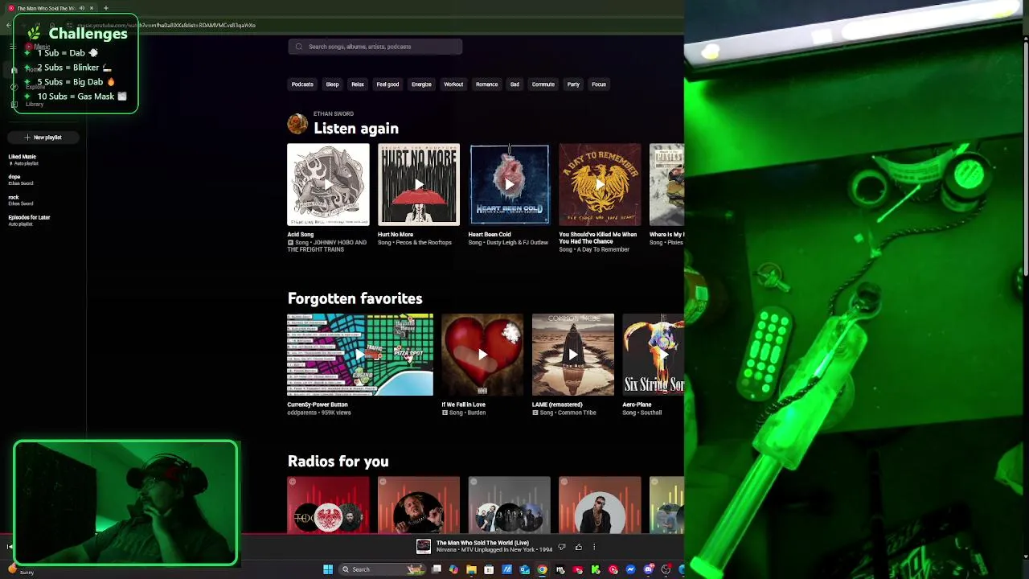
Task: Open more options in the player bar
Action: point(594,547)
